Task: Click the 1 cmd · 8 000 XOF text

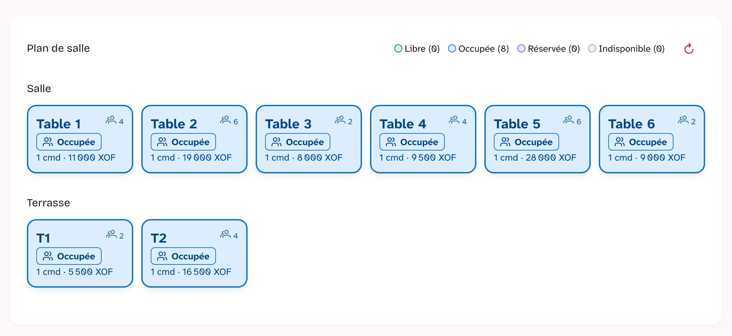Action: [x=304, y=158]
